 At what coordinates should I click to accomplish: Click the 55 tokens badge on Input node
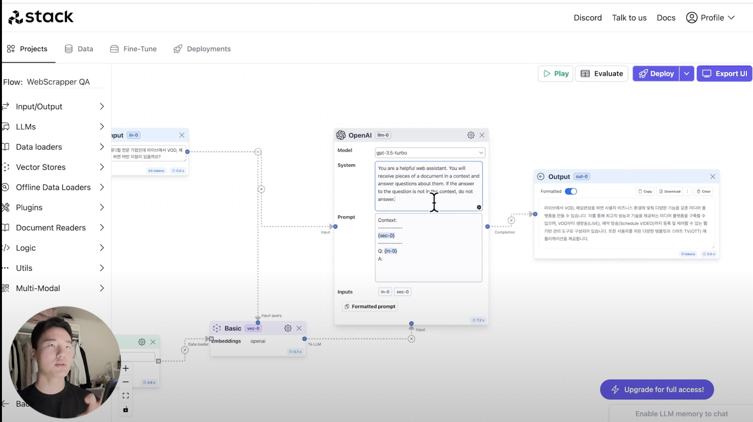click(x=156, y=171)
